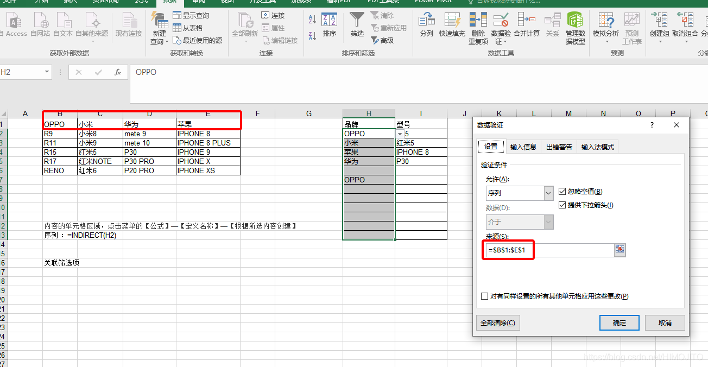Click Reapply filter (重新应用)

pos(388,28)
